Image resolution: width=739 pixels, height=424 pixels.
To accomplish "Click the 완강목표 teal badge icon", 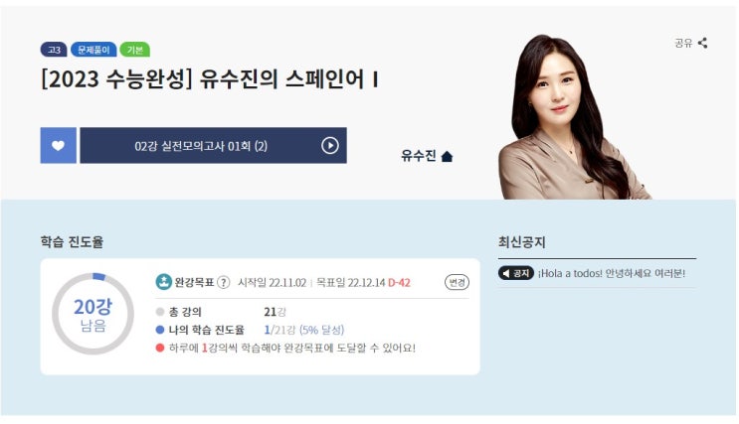I will coord(163,282).
